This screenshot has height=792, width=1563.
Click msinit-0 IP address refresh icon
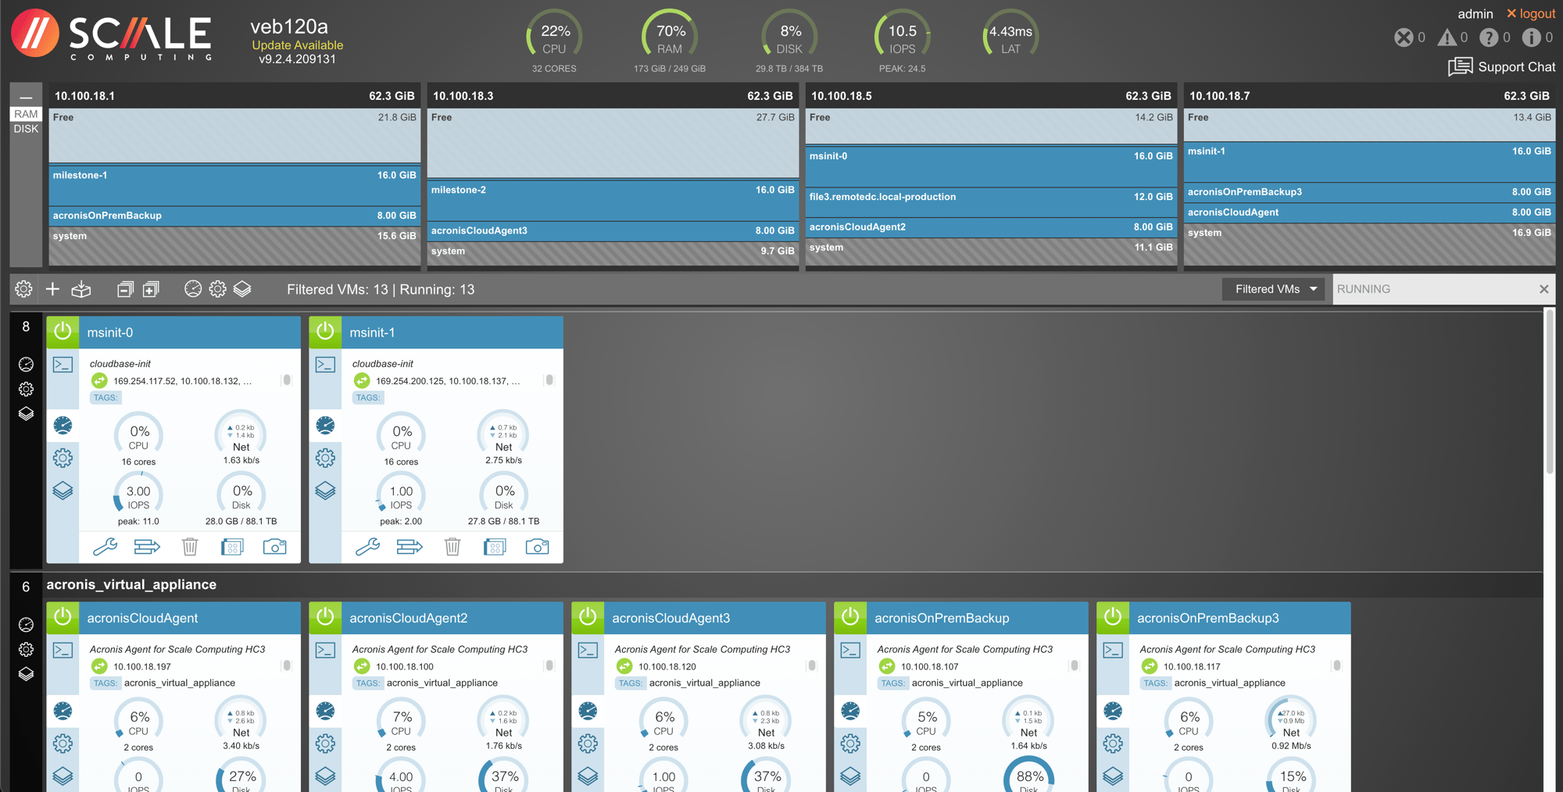[x=99, y=380]
